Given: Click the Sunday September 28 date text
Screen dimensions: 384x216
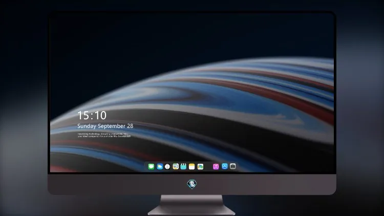Looking at the screenshot, I should 105,126.
